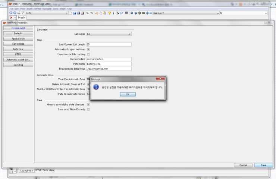
Task: Click the red X icon beside Map1 tab
Action: (x=11, y=18)
